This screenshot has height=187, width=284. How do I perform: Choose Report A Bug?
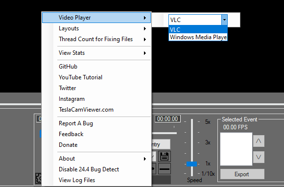(x=96, y=123)
